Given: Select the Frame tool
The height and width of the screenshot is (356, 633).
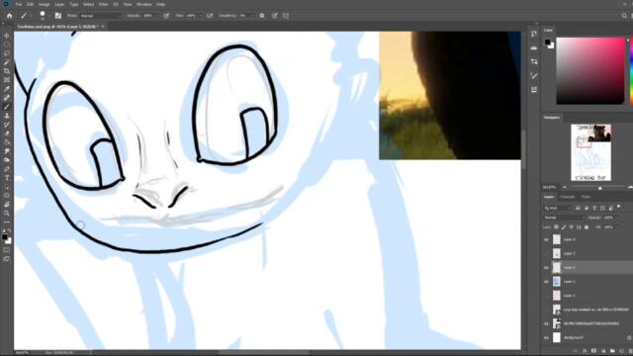Looking at the screenshot, I should click(7, 80).
